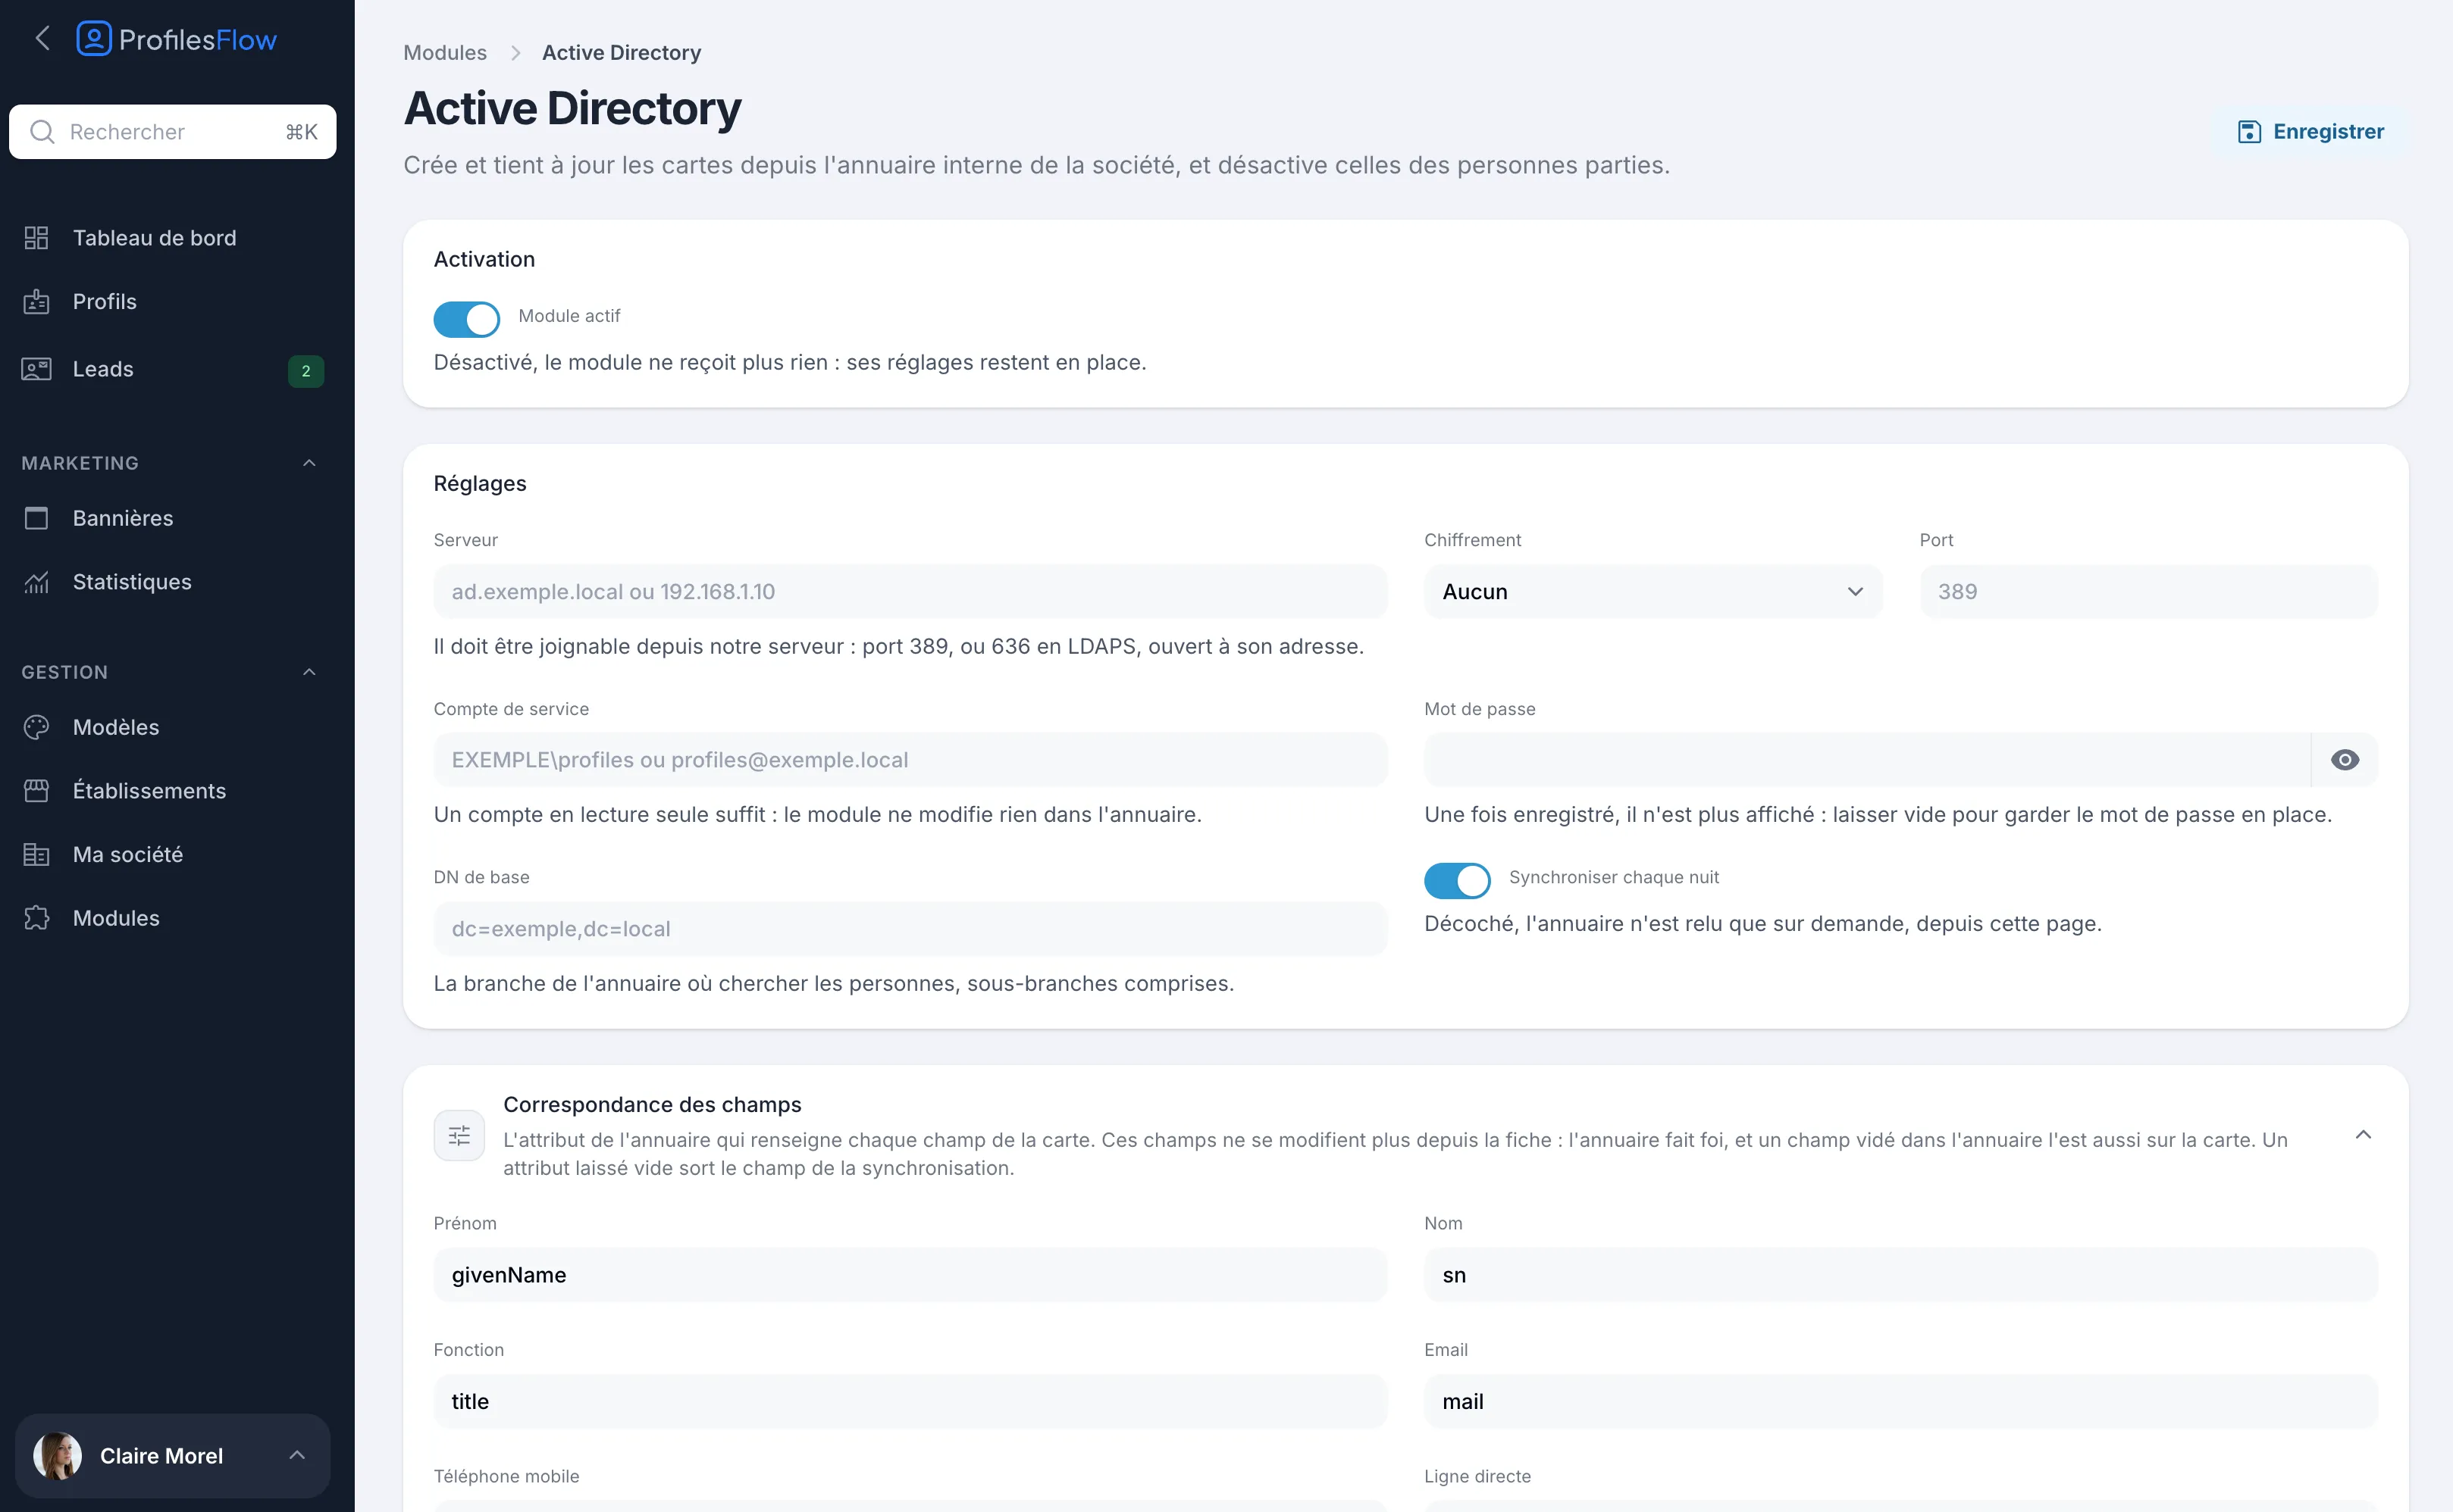Click the back arrow beside ProfilesFlow logo

point(42,39)
